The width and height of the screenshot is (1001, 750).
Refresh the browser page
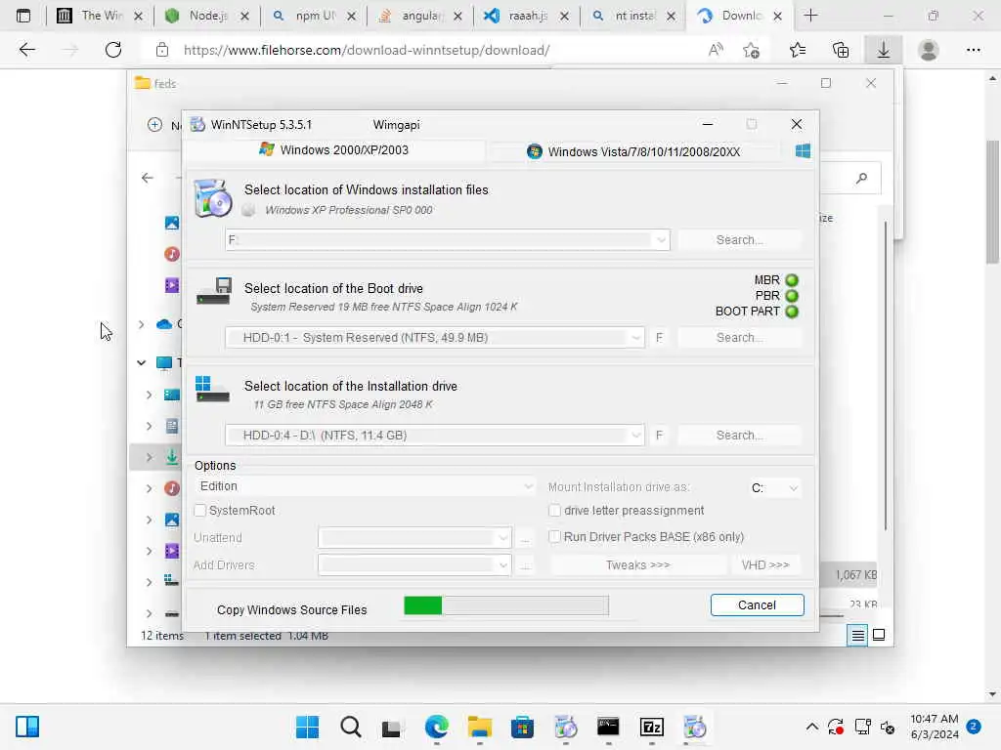(x=113, y=50)
